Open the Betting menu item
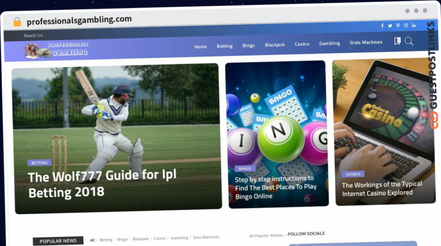Viewport: 441px width, 246px height. [x=225, y=46]
